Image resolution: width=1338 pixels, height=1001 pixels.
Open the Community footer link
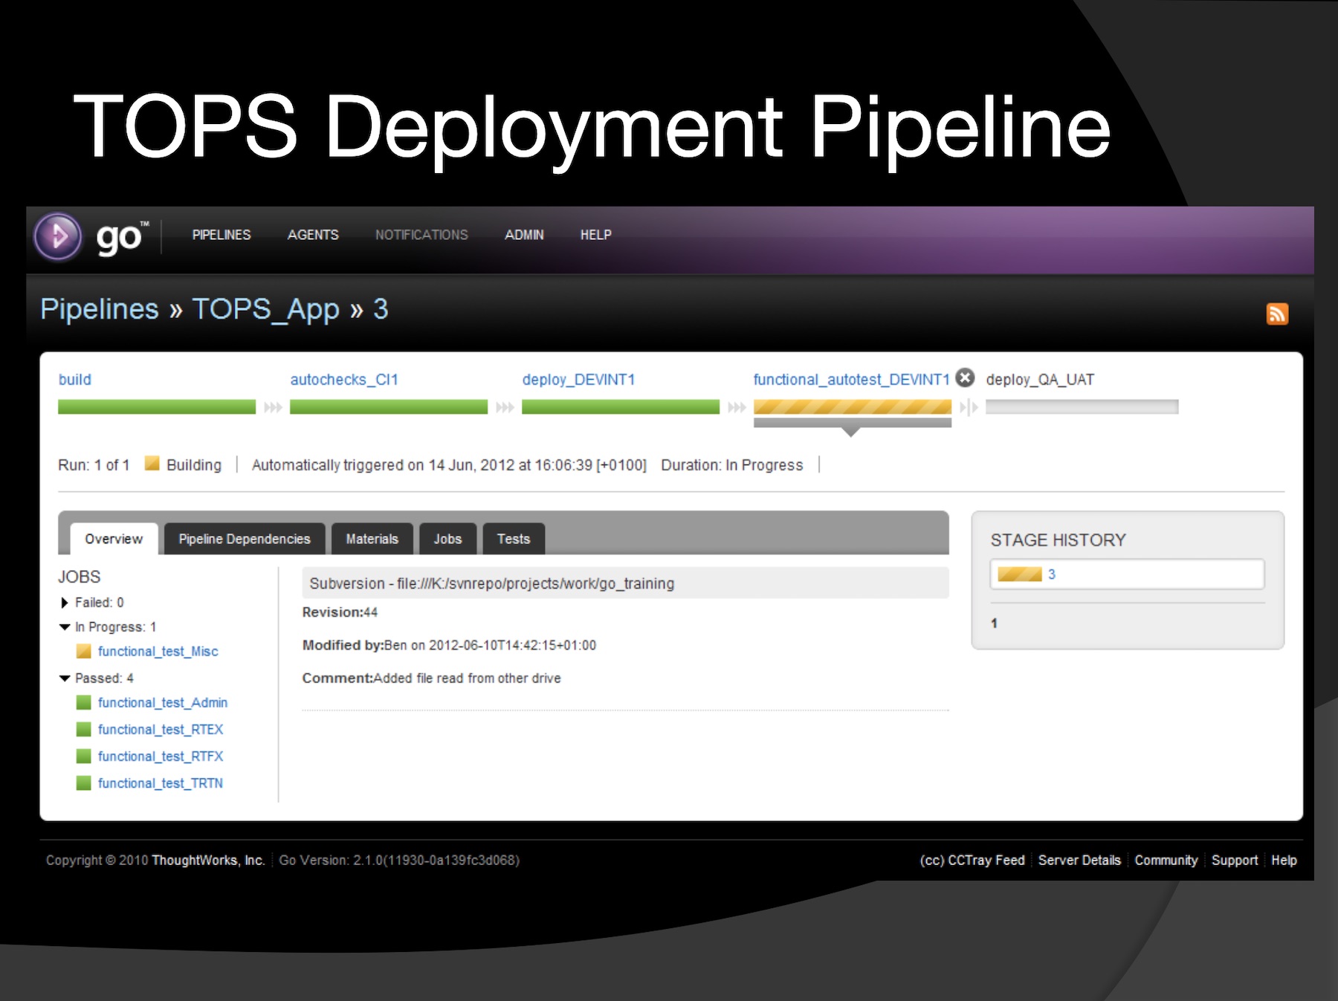click(x=1166, y=861)
